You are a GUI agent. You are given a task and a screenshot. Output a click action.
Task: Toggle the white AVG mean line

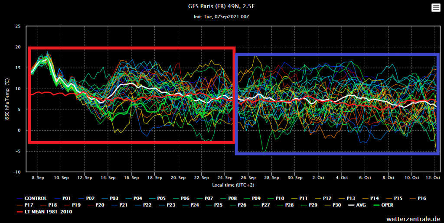click(357, 205)
